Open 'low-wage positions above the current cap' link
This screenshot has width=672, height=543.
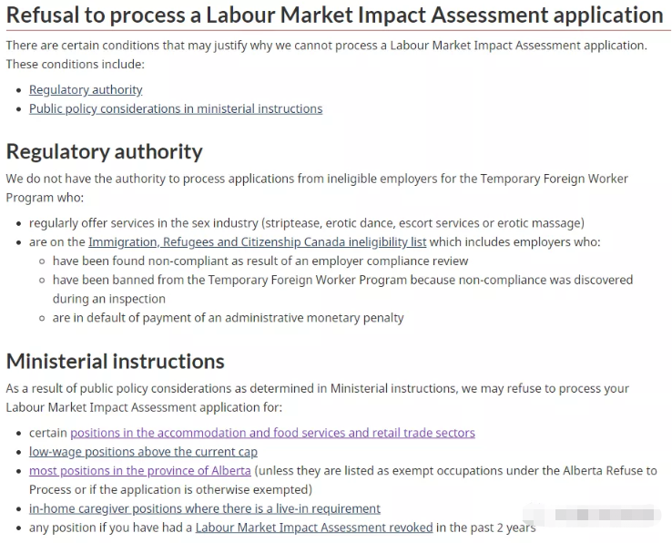click(x=143, y=452)
